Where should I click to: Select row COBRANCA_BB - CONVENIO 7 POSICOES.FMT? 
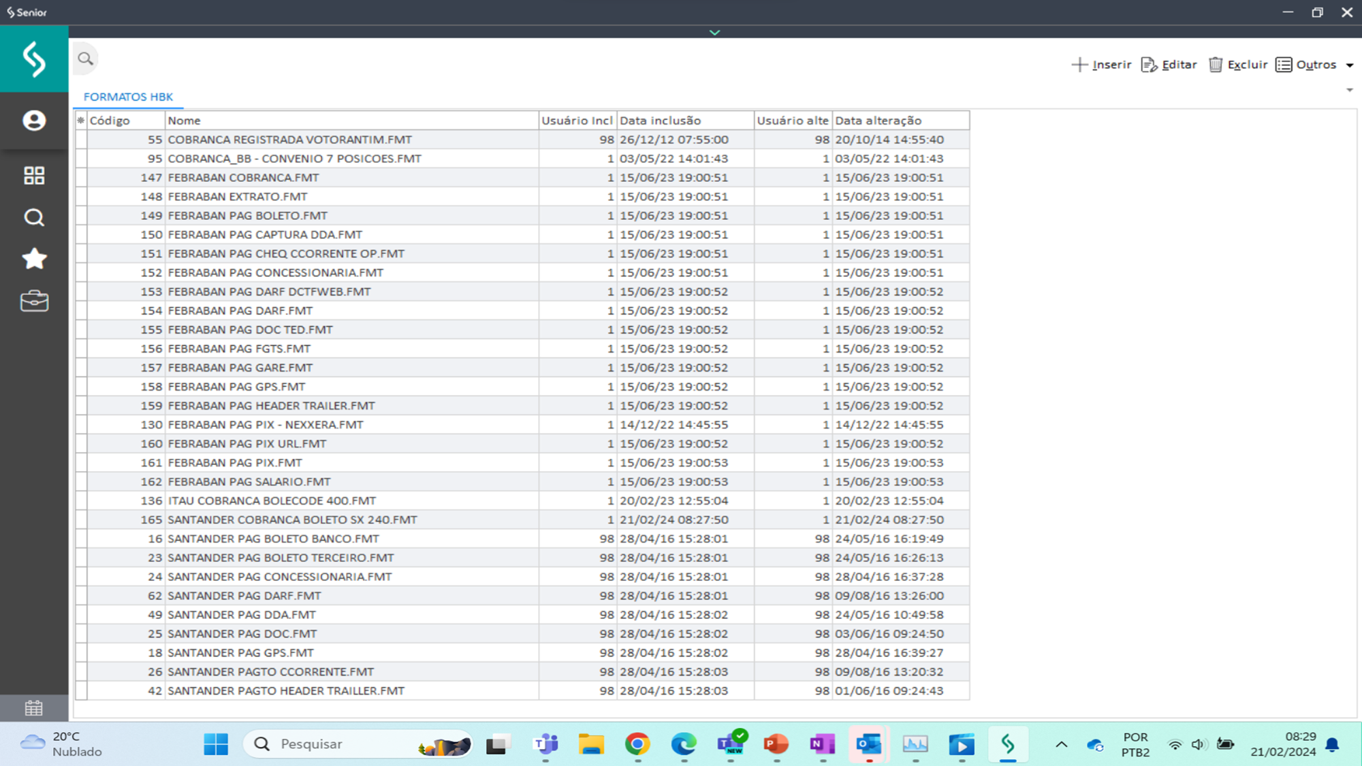[522, 159]
